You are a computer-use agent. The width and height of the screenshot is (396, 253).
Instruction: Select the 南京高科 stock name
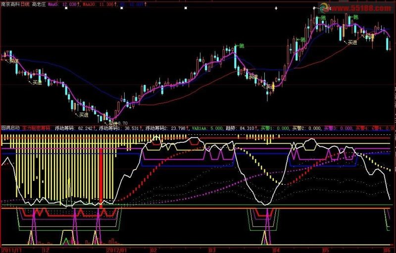click(x=10, y=4)
